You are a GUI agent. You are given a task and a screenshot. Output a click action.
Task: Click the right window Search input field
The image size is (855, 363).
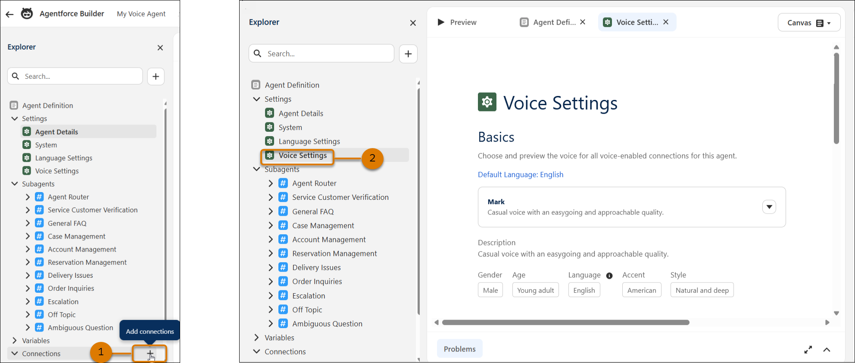point(321,53)
